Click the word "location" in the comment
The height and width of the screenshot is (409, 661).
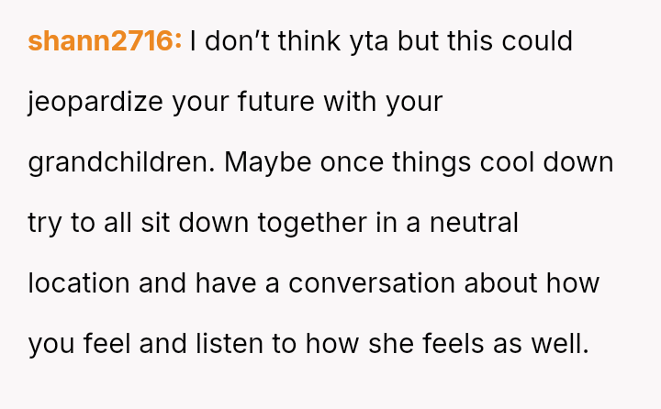point(80,283)
